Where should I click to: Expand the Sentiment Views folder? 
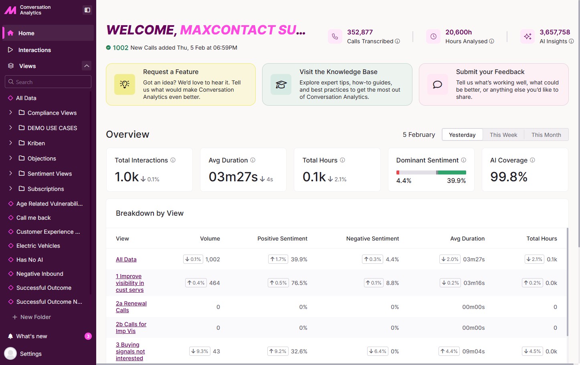click(11, 174)
